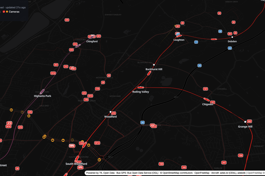Select the red train below Buckhurst Hill
265x176 pixels.
click(x=149, y=73)
